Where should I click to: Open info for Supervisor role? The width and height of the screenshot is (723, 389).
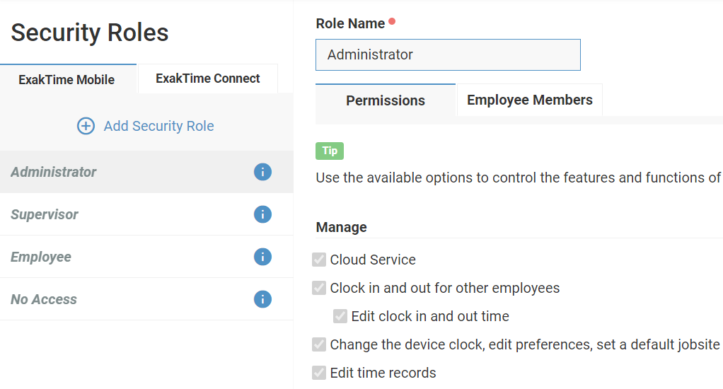pyautogui.click(x=262, y=214)
